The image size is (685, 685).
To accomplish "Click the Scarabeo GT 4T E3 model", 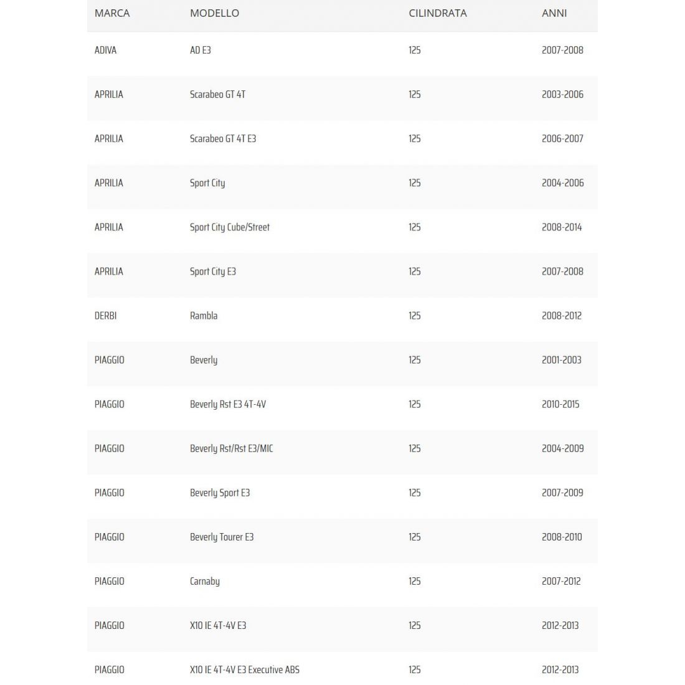I will pos(222,139).
